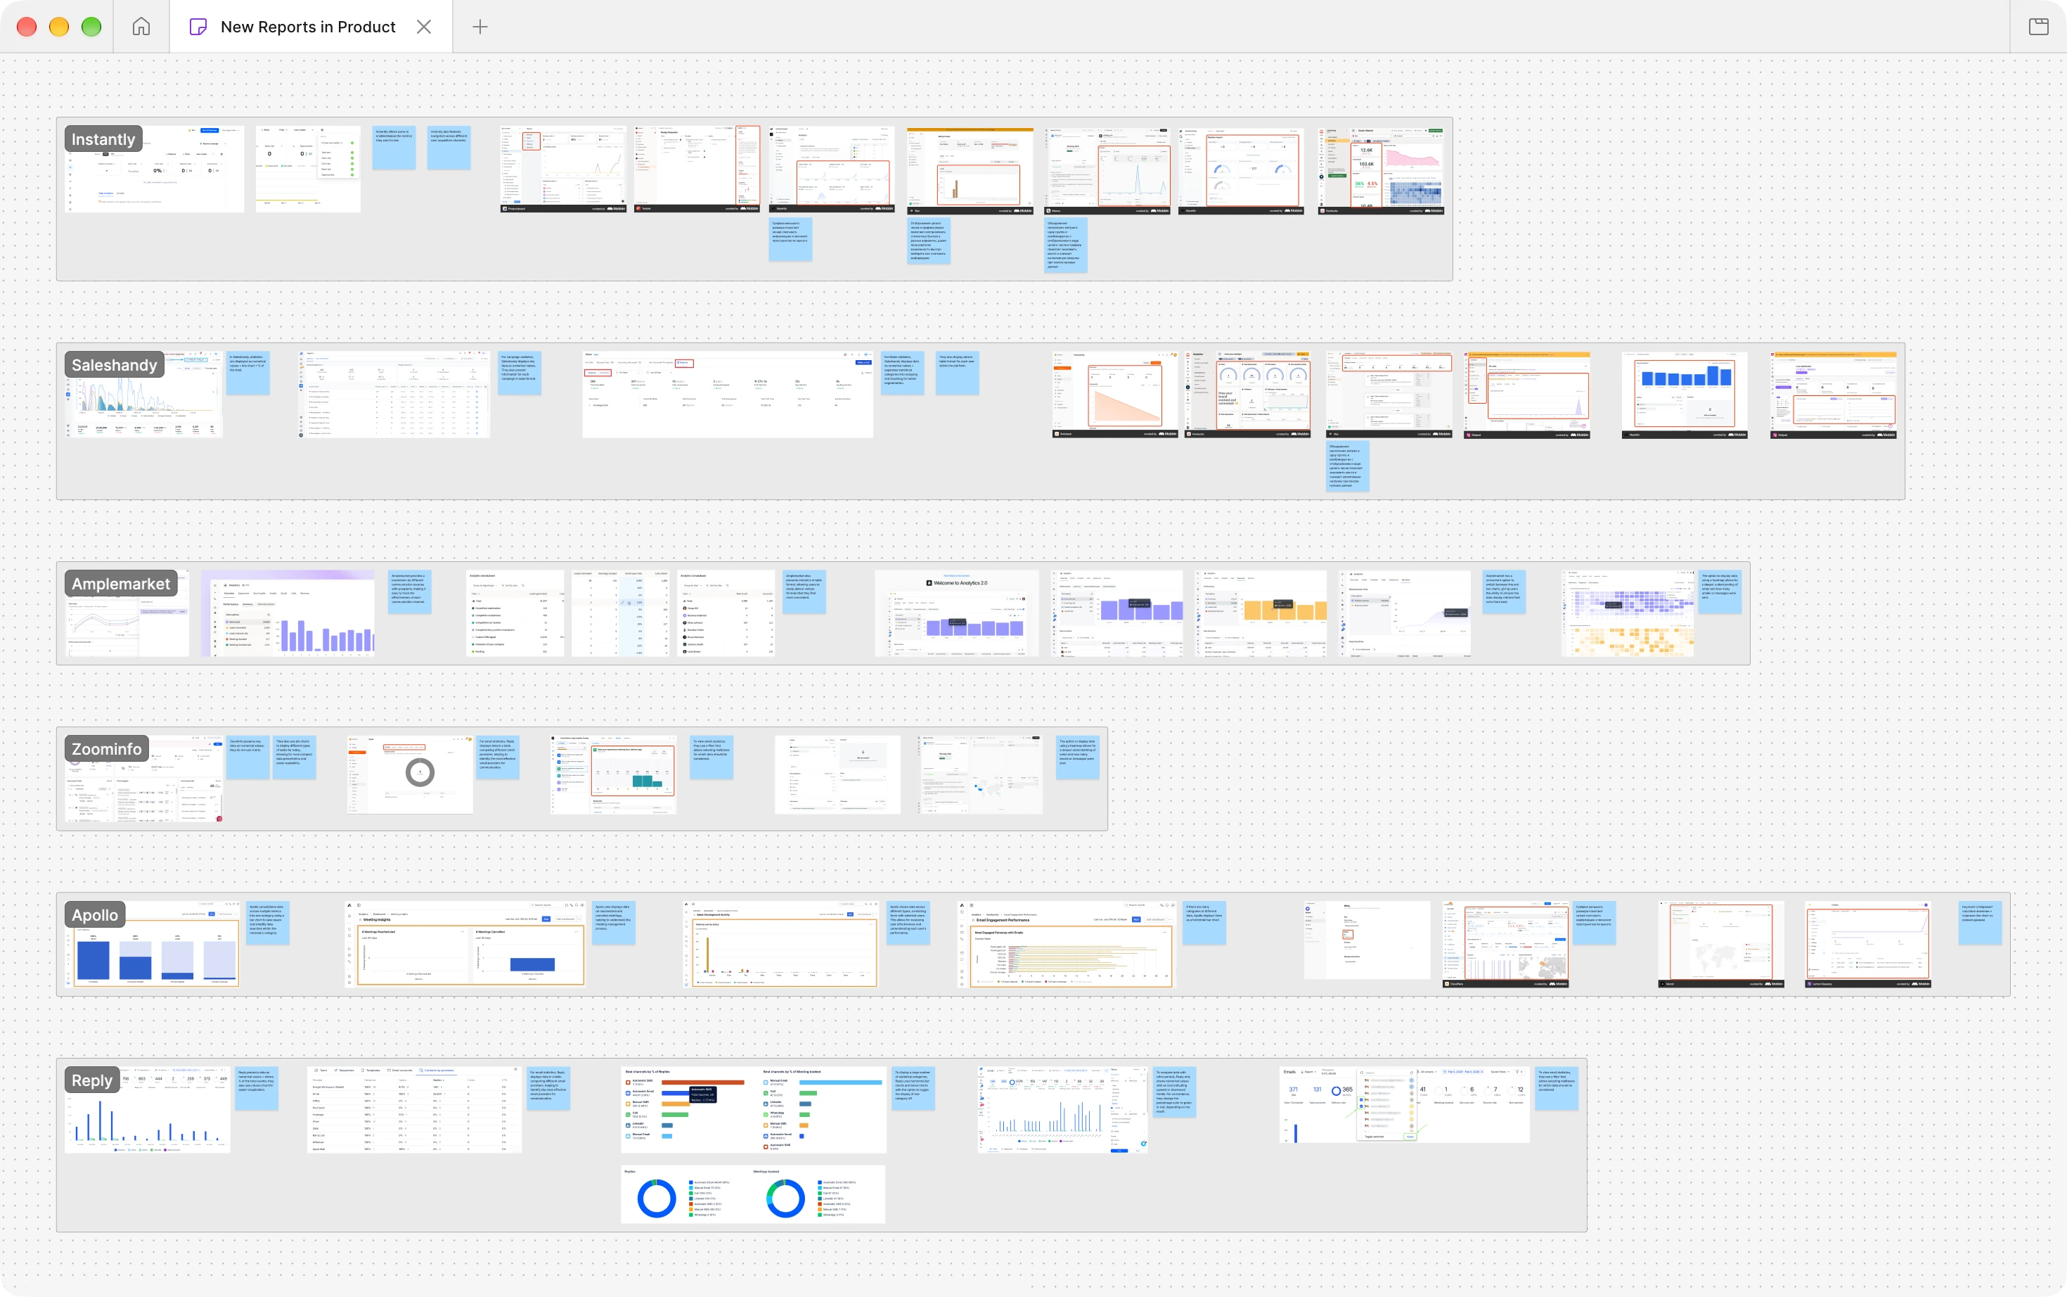Select the Saleshandy section label
Viewport: 2067px width, 1297px height.
114,364
